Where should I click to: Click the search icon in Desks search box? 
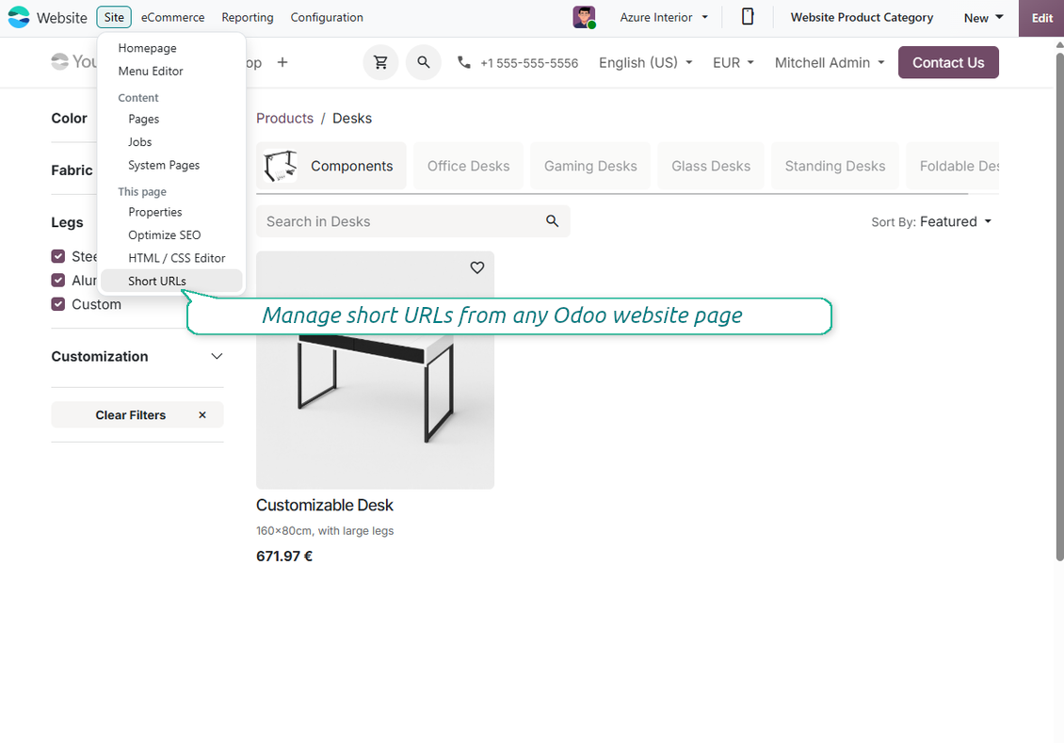553,221
